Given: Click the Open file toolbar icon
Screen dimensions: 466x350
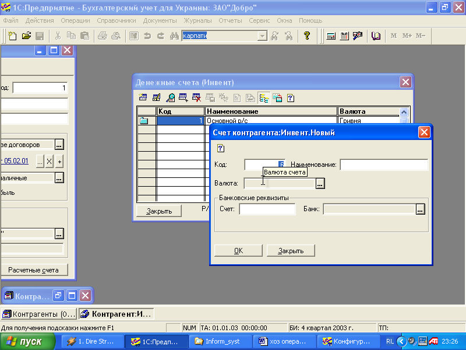Looking at the screenshot, I should pyautogui.click(x=26, y=36).
